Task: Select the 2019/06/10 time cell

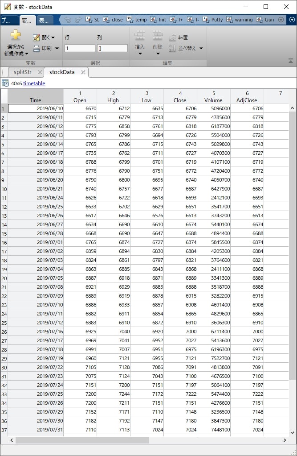Action: (36, 108)
